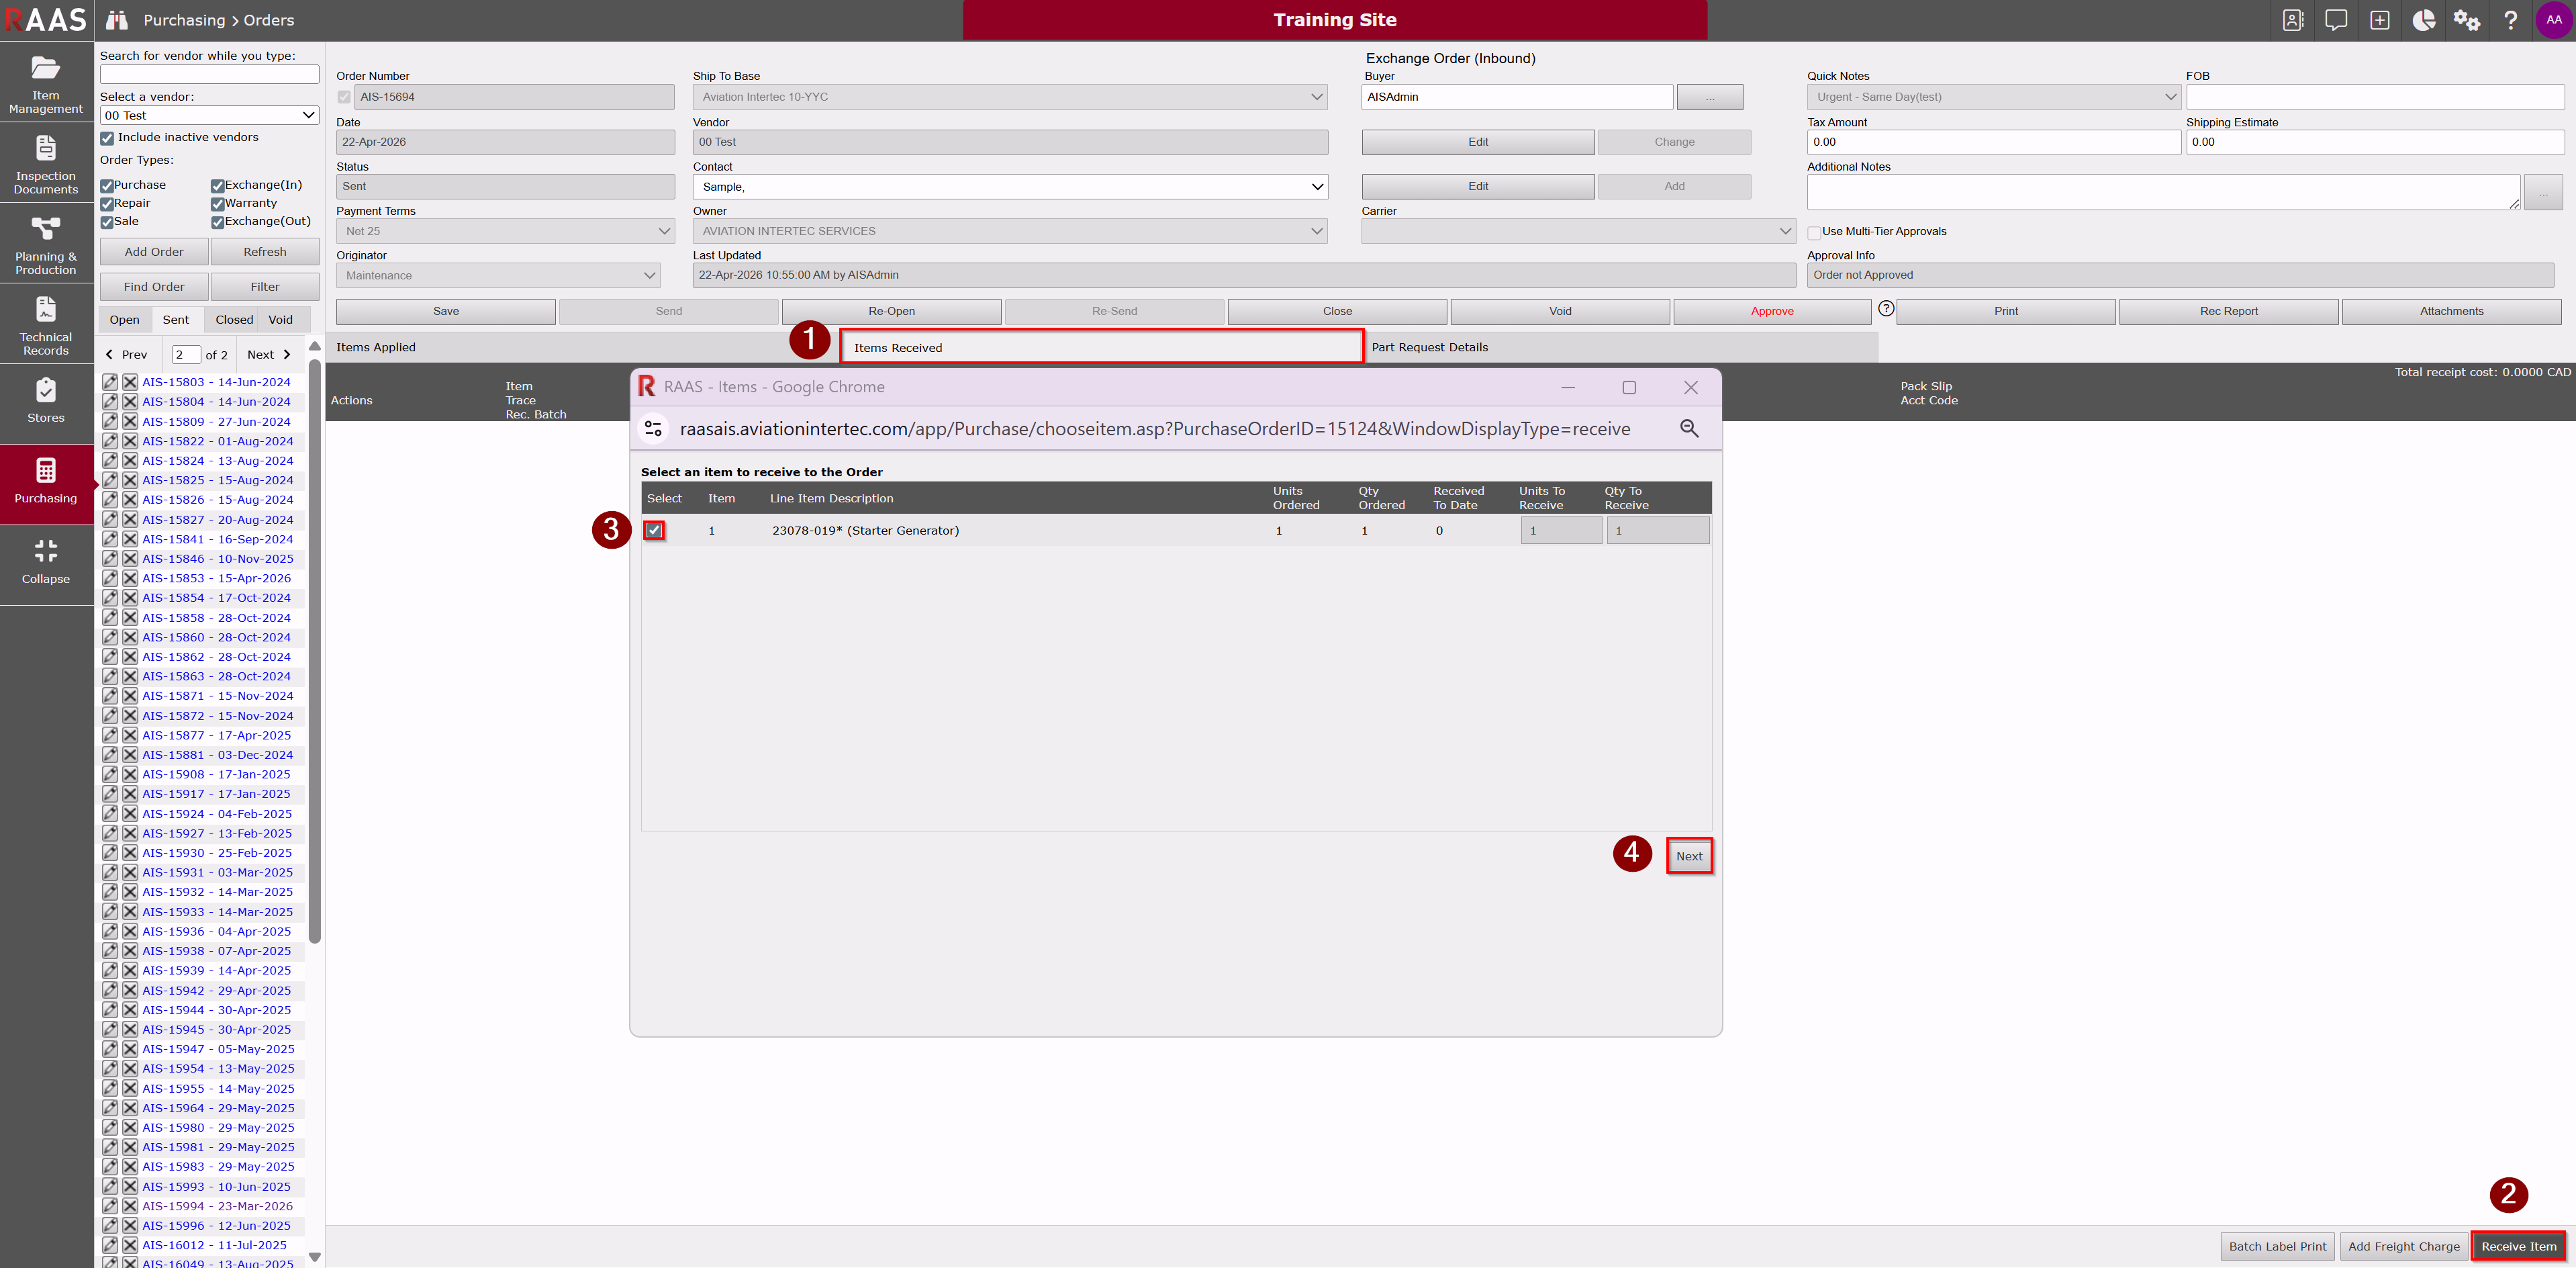Click the Additional Notes text area

pos(2164,192)
